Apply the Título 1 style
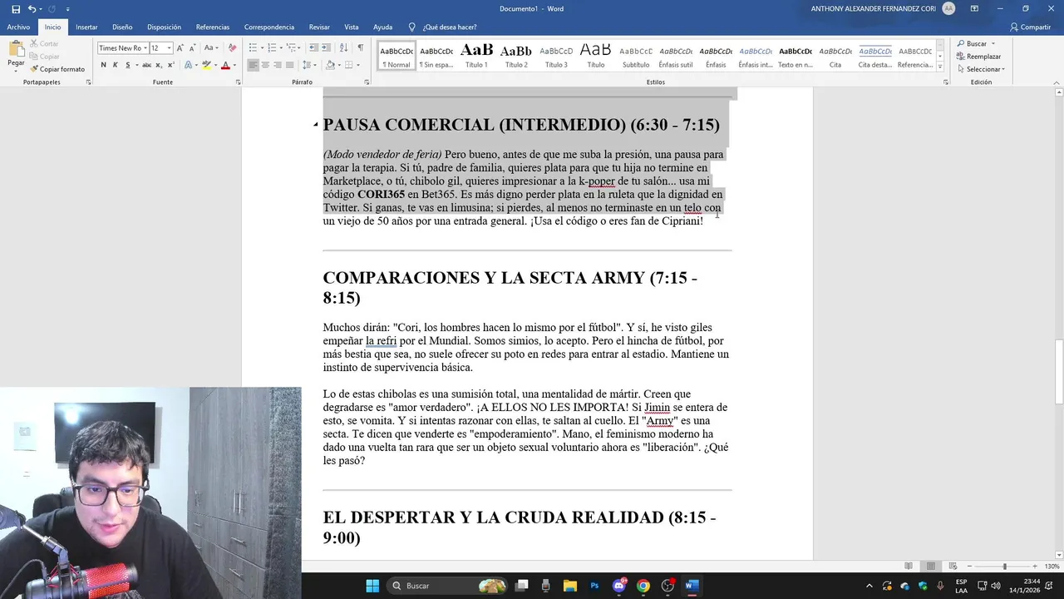The height and width of the screenshot is (599, 1064). tap(476, 56)
